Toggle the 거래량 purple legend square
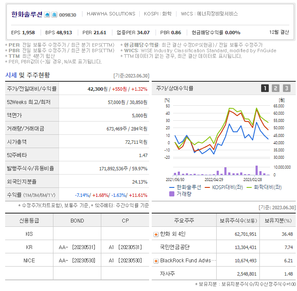The image size is (297, 291). pos(180,194)
